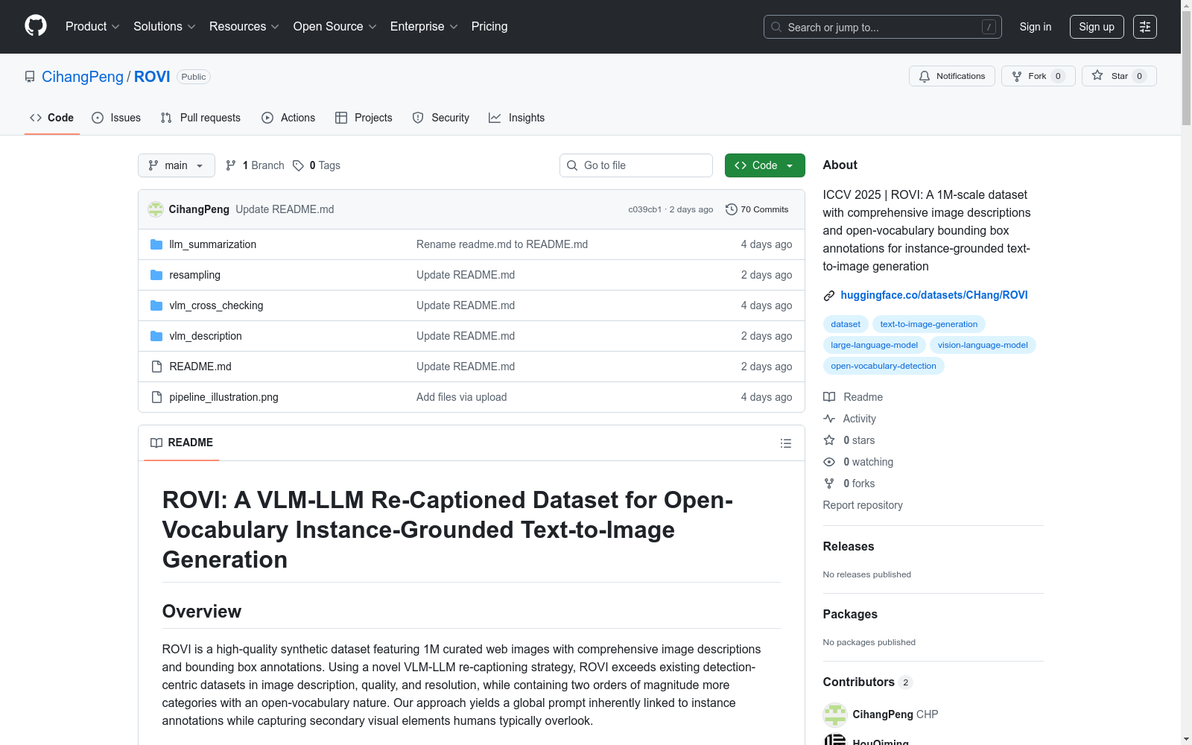Click the Star icon button
This screenshot has width=1192, height=745.
click(1097, 76)
